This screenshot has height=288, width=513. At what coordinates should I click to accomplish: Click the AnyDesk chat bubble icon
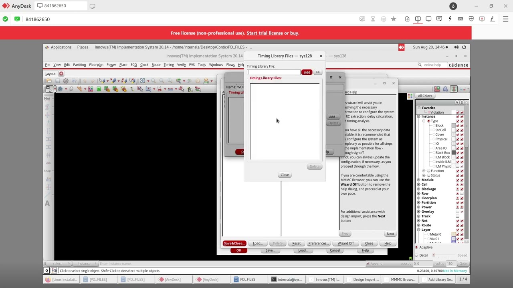tap(439, 19)
